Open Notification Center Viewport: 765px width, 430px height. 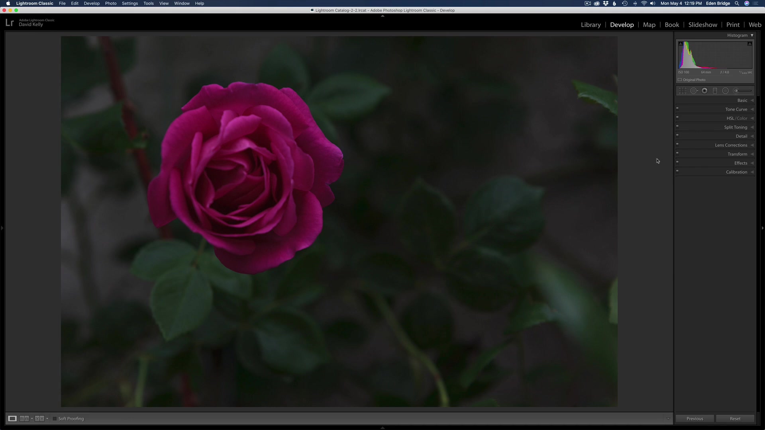[755, 3]
